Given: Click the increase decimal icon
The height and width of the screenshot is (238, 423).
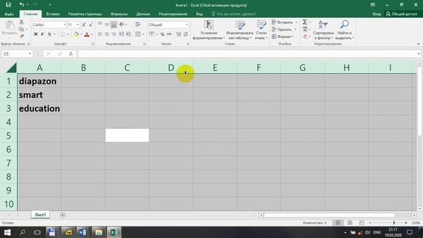Looking at the screenshot, I should [x=178, y=34].
